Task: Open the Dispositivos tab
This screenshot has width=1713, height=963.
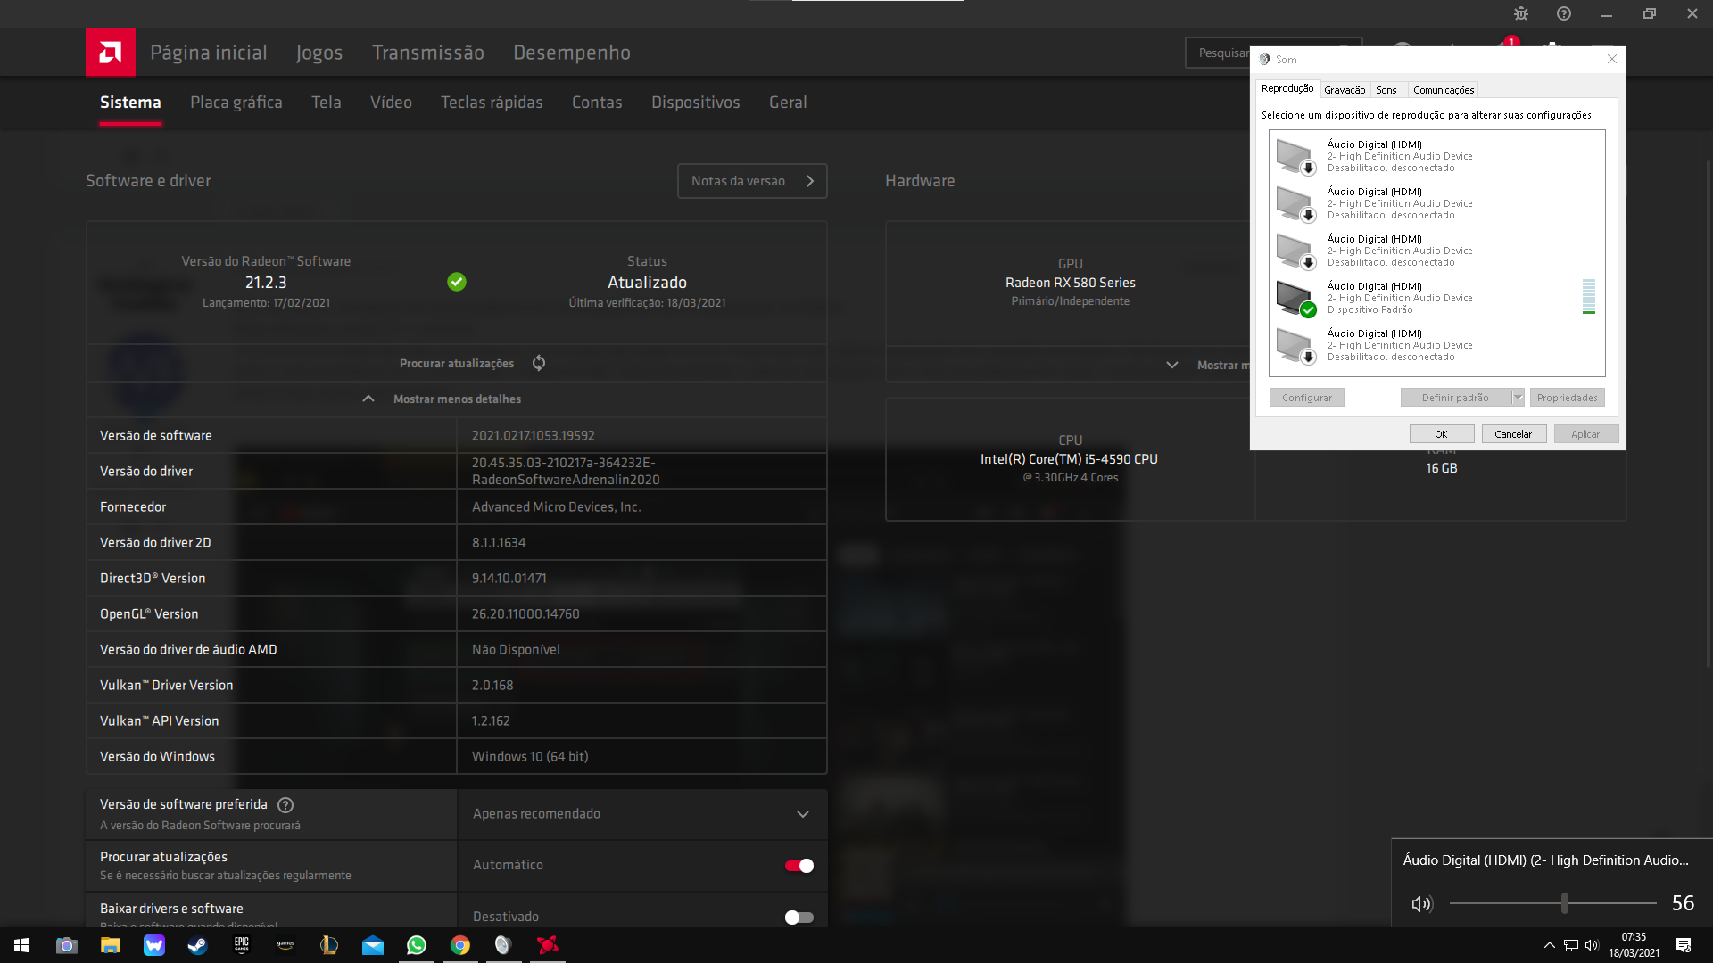Action: click(696, 103)
